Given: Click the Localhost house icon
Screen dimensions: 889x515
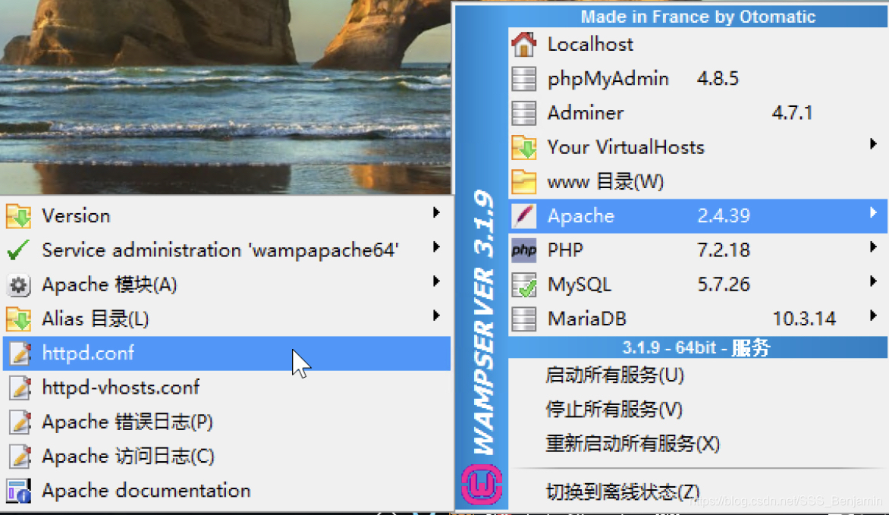Looking at the screenshot, I should (524, 44).
